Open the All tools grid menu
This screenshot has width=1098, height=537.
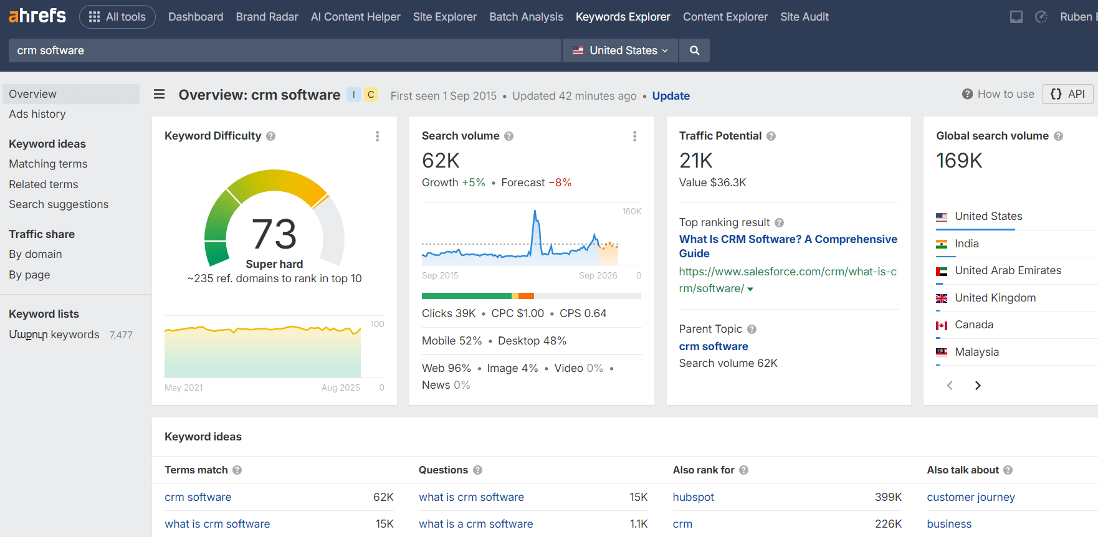(x=117, y=17)
